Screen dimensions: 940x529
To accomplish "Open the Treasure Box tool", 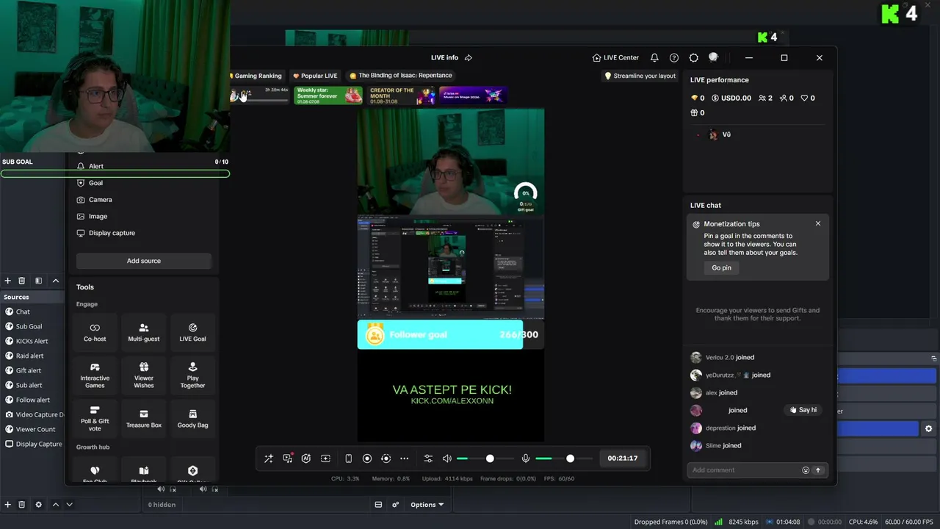I will click(x=144, y=418).
